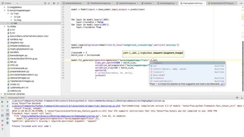Click the print console output icon
Viewport: 244px width, 137px height.
pyautogui.click(x=7, y=119)
